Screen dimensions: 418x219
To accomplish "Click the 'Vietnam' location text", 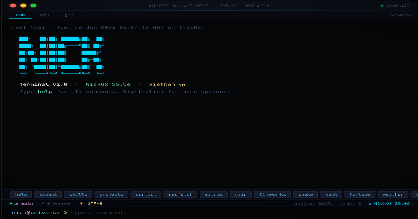I will (162, 84).
